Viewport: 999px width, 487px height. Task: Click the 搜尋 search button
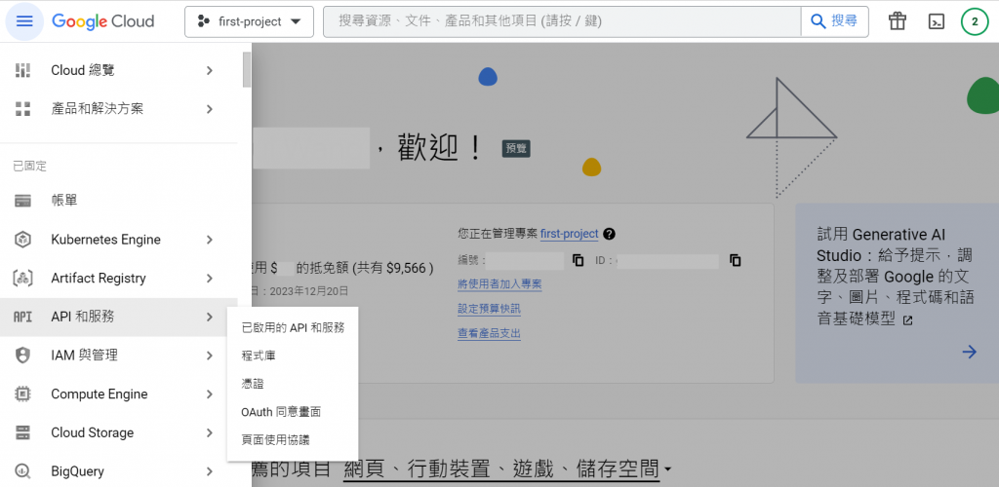835,21
